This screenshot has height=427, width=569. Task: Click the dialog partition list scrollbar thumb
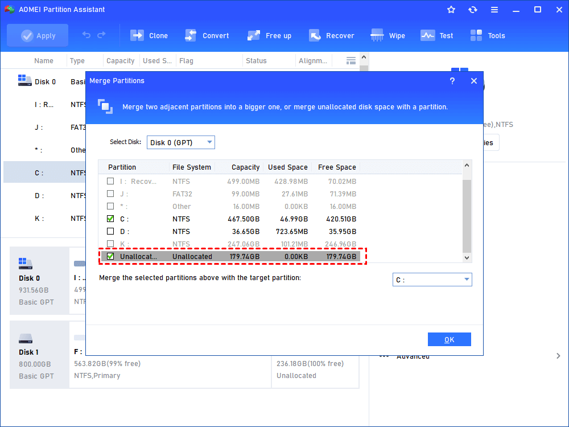pos(467,216)
